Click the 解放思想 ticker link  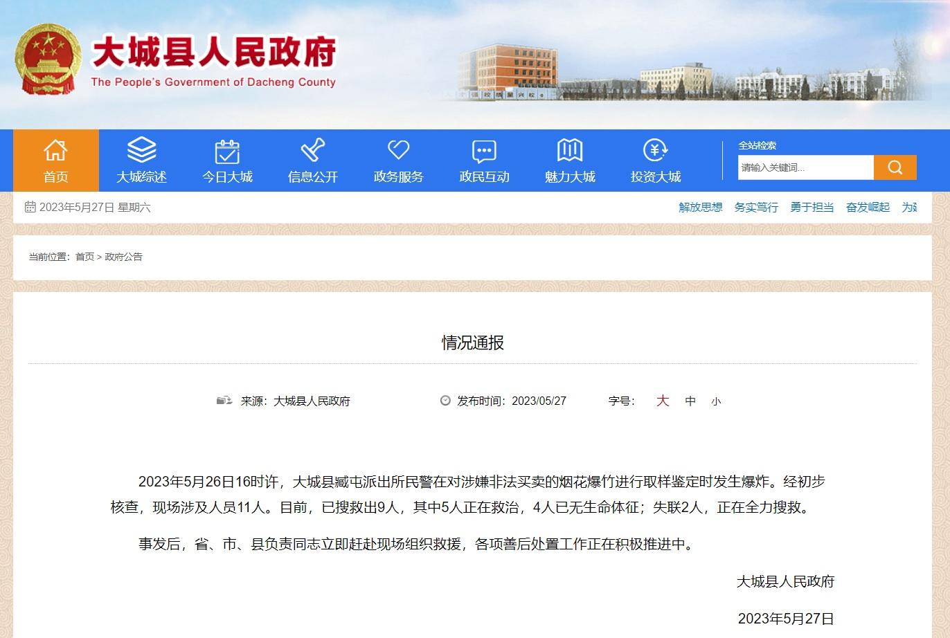pos(700,207)
